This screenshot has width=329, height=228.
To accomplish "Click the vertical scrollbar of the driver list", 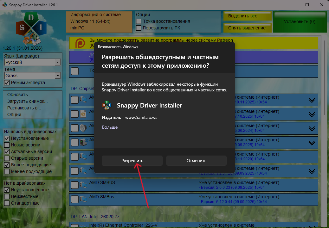I will (x=323, y=126).
